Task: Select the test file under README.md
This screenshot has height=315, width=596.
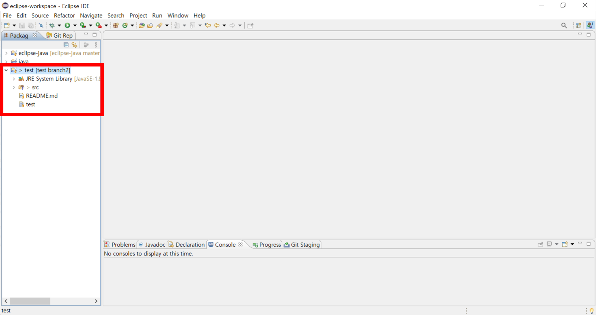Action: pyautogui.click(x=31, y=104)
